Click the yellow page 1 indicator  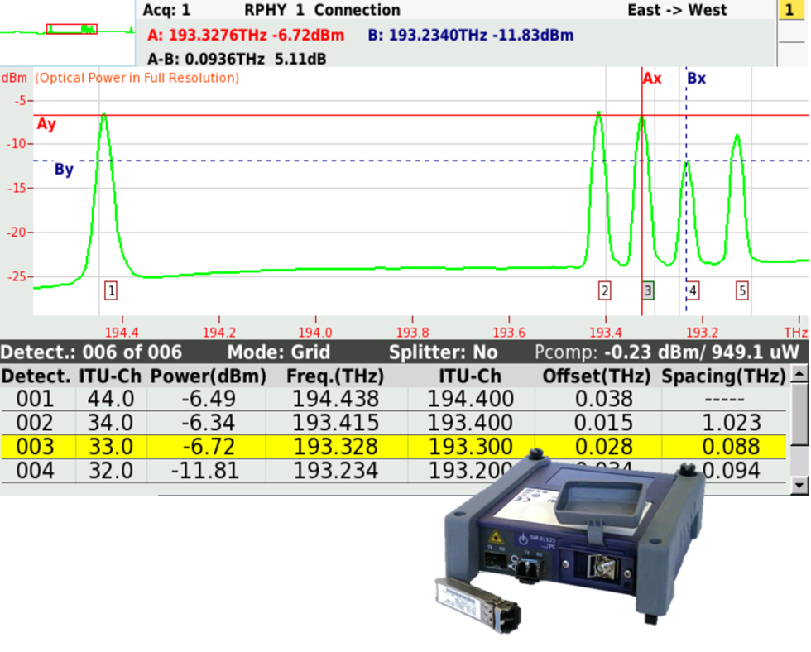pyautogui.click(x=790, y=11)
